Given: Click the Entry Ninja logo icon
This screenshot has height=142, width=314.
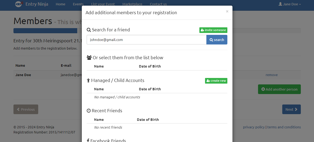Looking at the screenshot, I should pos(19,4).
